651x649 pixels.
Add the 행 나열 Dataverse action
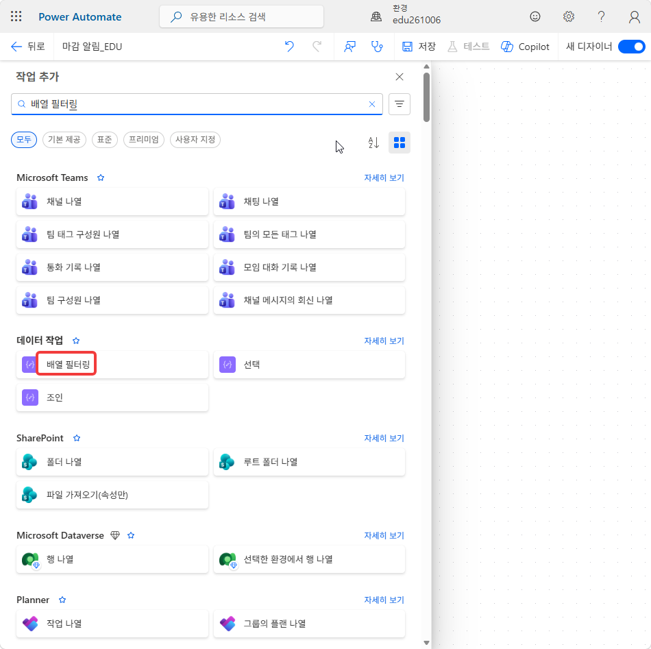112,559
